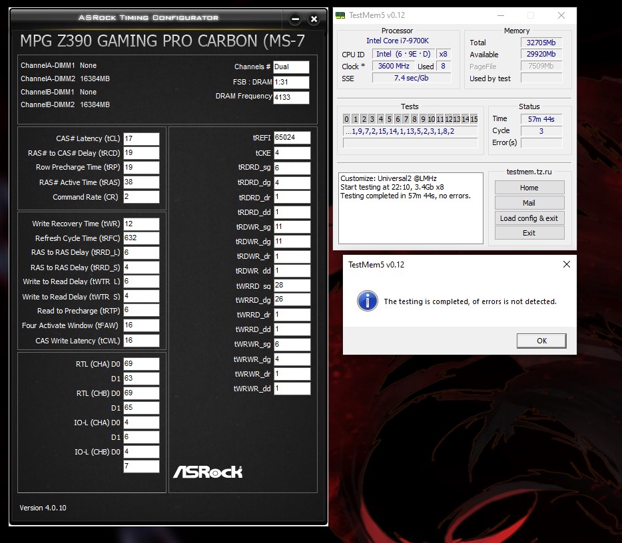Image resolution: width=622 pixels, height=543 pixels.
Task: Click Load config & exit button
Action: 529,218
